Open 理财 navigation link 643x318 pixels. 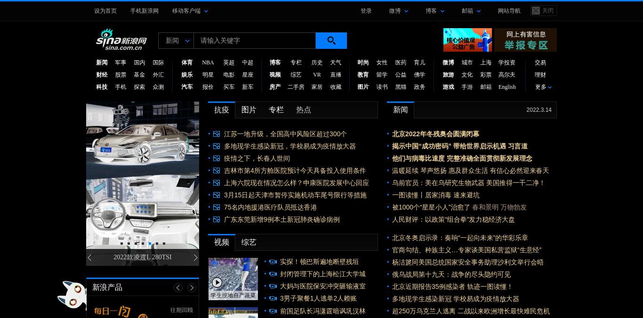click(x=540, y=75)
